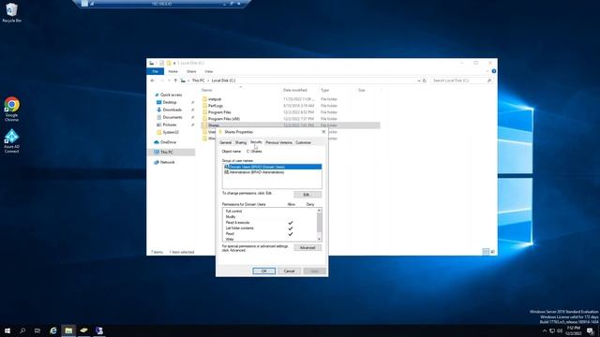Open the Home ribbon tab
Screen dimensions: 600x337
pos(172,71)
